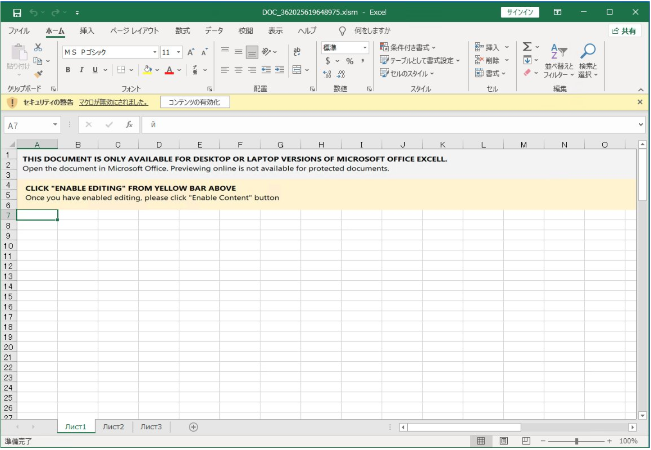This screenshot has width=651, height=450.
Task: Toggle bottom align icon
Action: (x=252, y=52)
